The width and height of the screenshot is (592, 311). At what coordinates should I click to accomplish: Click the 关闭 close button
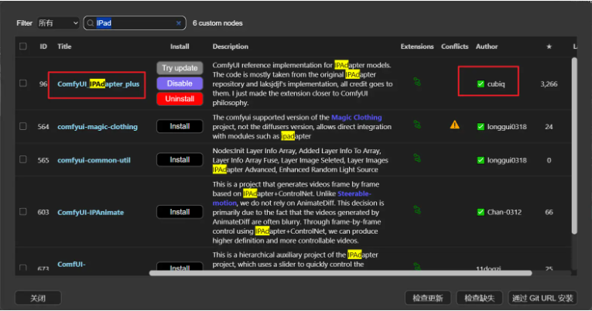pos(38,298)
